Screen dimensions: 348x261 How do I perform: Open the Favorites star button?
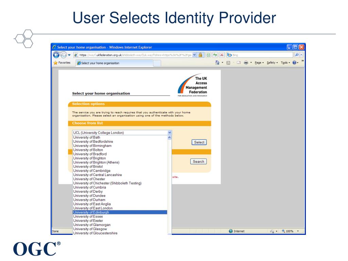click(62, 63)
